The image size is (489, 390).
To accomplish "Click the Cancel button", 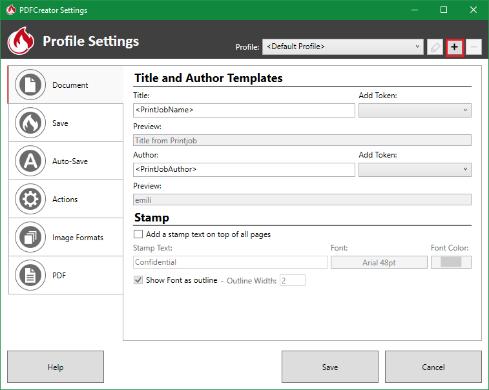I will click(433, 367).
